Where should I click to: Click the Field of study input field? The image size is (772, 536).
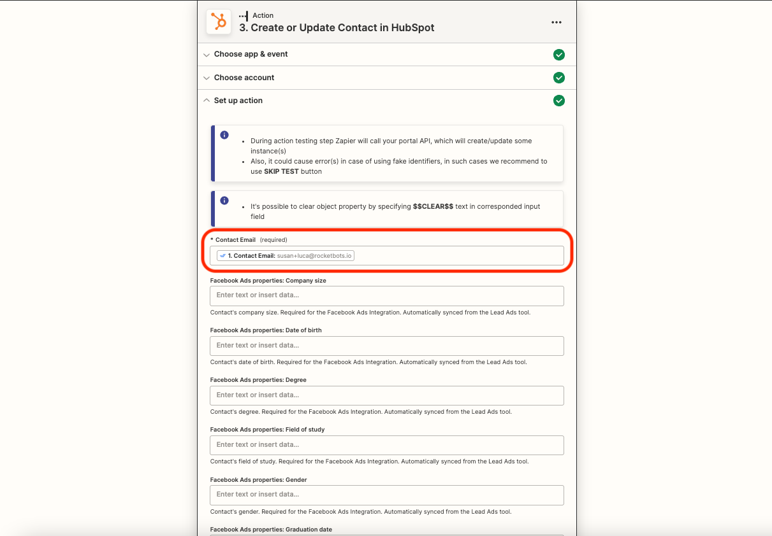pyautogui.click(x=387, y=445)
